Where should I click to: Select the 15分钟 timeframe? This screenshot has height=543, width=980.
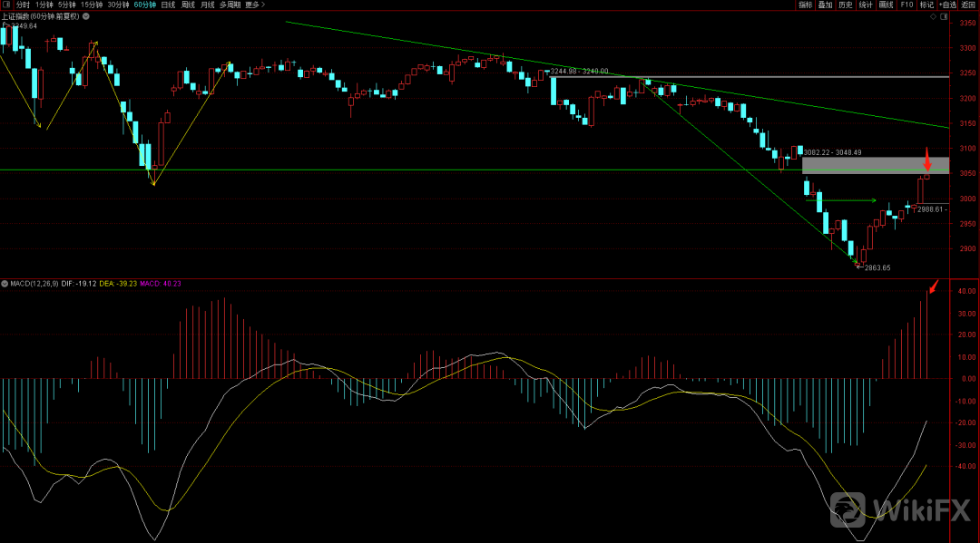coord(92,5)
